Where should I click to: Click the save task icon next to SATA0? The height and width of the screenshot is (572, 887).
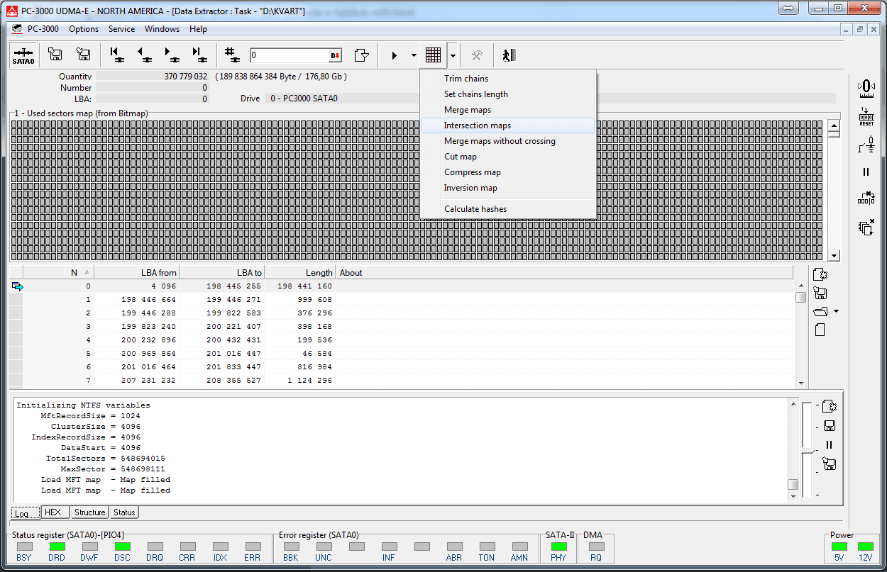pos(55,55)
